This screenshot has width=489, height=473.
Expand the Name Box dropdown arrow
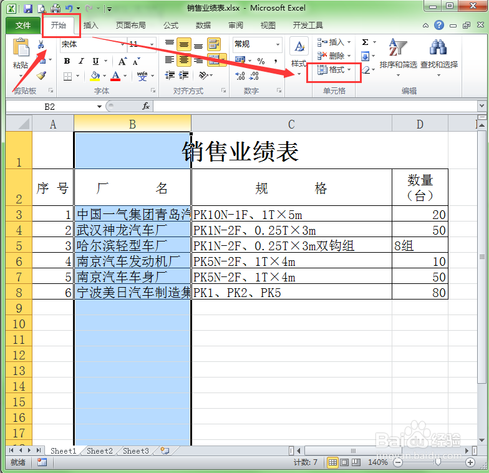click(x=99, y=107)
